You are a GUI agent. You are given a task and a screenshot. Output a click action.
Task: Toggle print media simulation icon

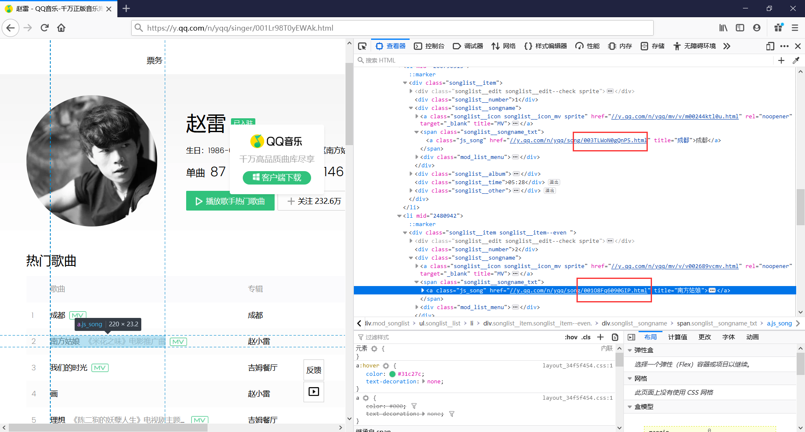[615, 337]
